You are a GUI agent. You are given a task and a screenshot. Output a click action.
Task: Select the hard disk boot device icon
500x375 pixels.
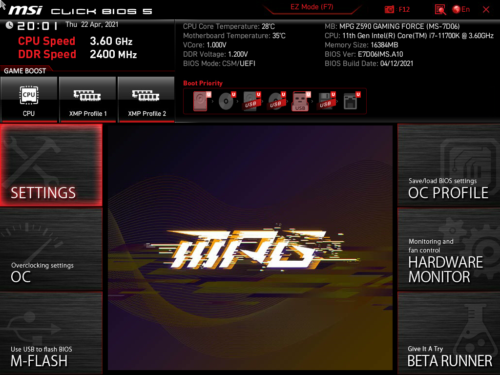(x=202, y=101)
